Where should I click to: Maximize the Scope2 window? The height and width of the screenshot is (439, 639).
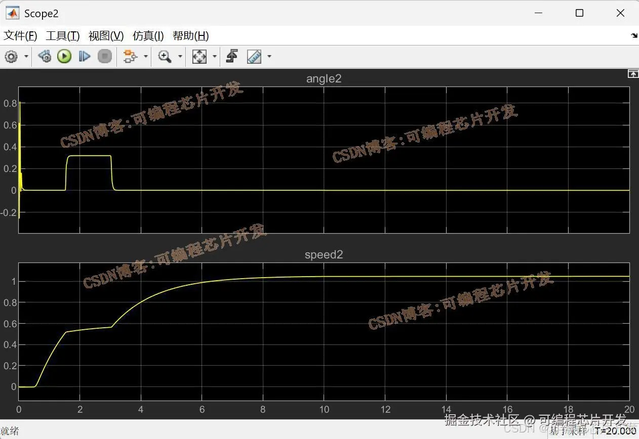(x=580, y=13)
